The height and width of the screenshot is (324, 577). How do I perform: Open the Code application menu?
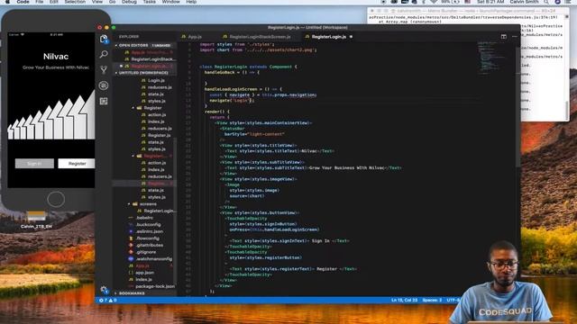click(x=23, y=2)
